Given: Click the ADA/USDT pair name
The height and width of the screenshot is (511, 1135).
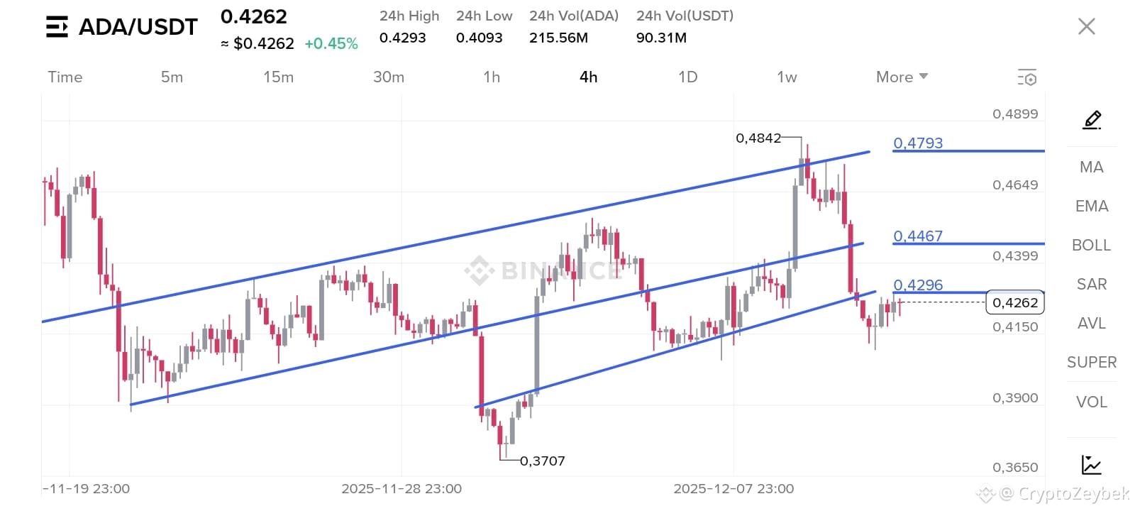Looking at the screenshot, I should pos(138,27).
